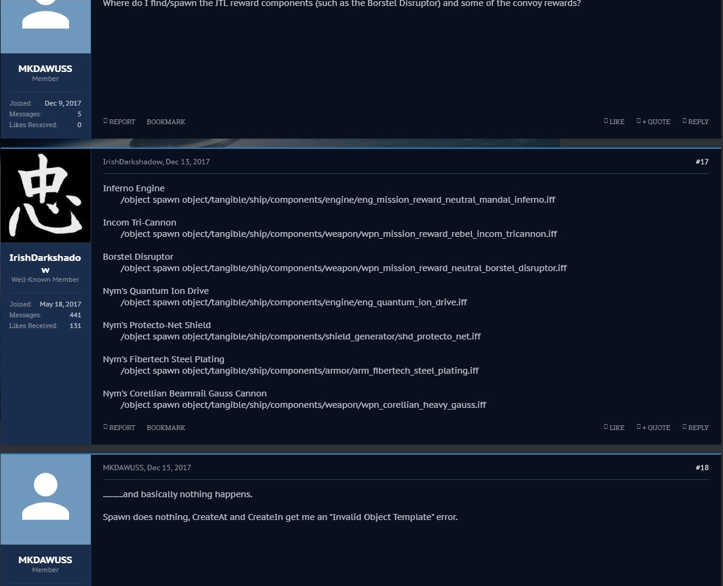The height and width of the screenshot is (586, 723).
Task: Select the JTL reward components question text
Action: [342, 4]
